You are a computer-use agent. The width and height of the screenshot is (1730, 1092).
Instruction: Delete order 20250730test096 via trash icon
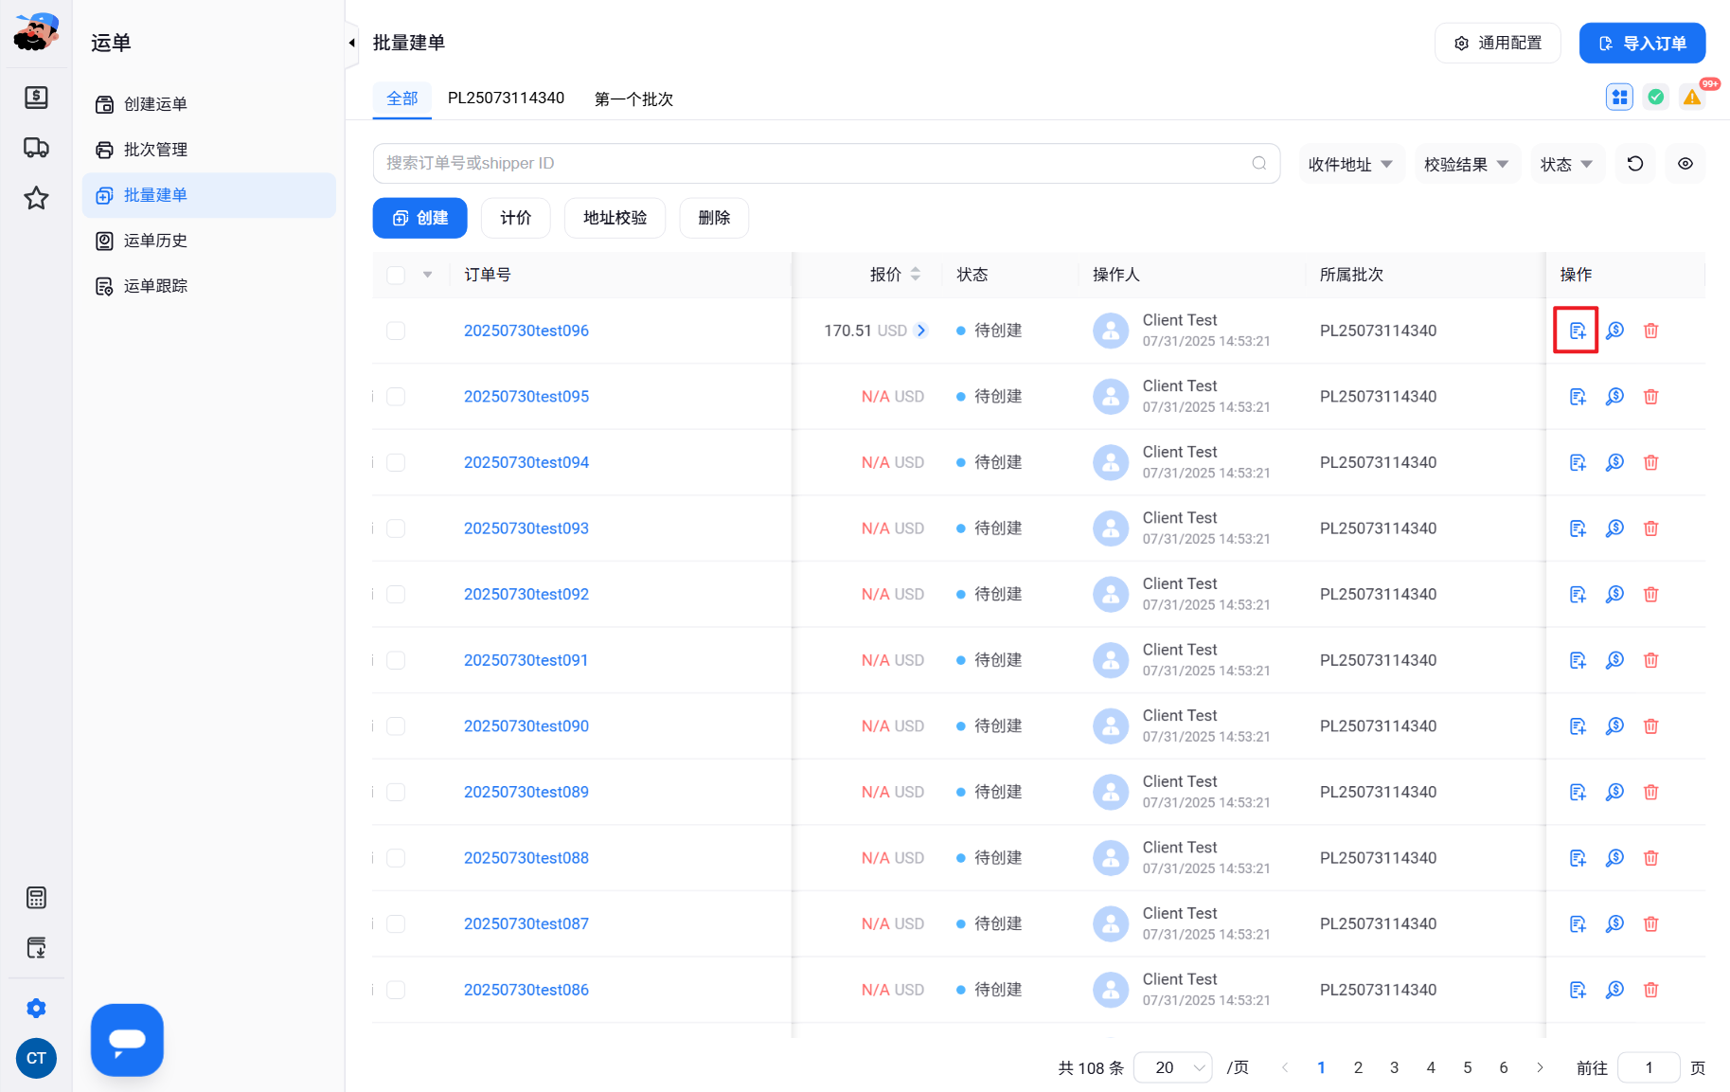pyautogui.click(x=1650, y=331)
